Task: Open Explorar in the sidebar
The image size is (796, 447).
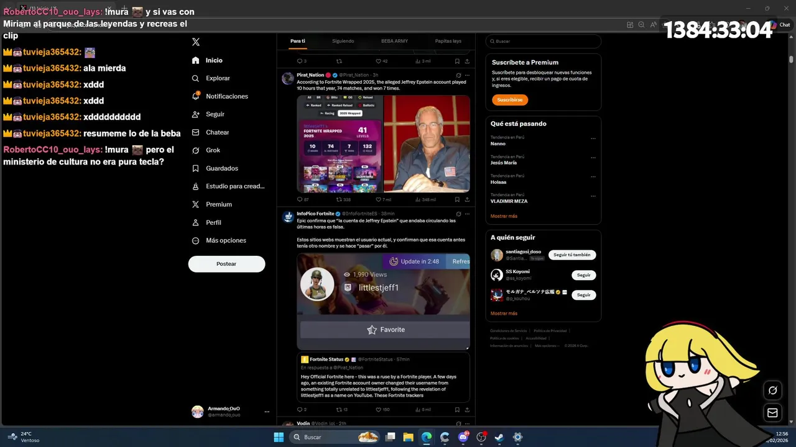Action: (211, 78)
